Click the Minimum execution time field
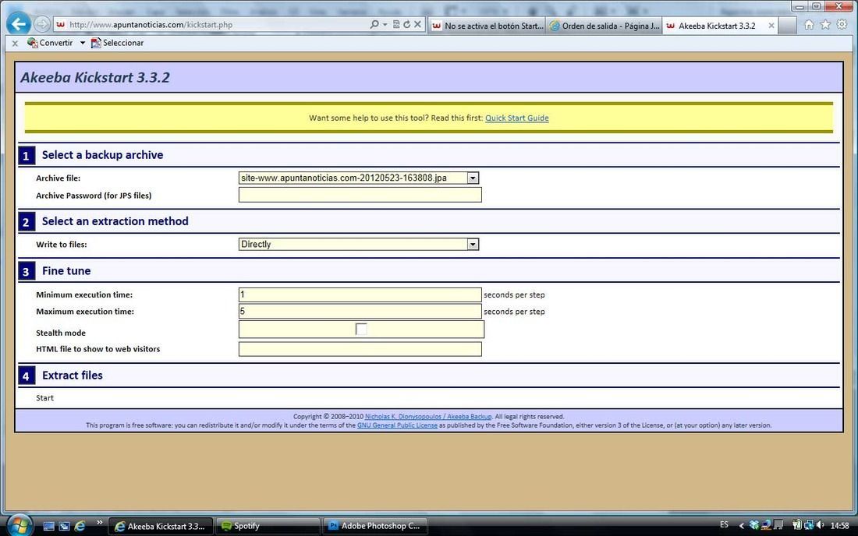858x536 pixels. pos(360,294)
